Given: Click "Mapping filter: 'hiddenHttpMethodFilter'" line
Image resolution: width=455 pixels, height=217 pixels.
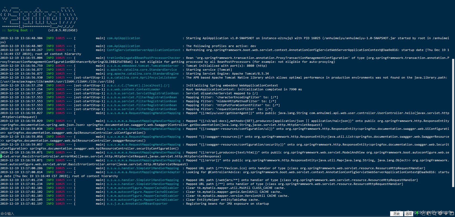Looking at the screenshot, I should coord(231,101).
